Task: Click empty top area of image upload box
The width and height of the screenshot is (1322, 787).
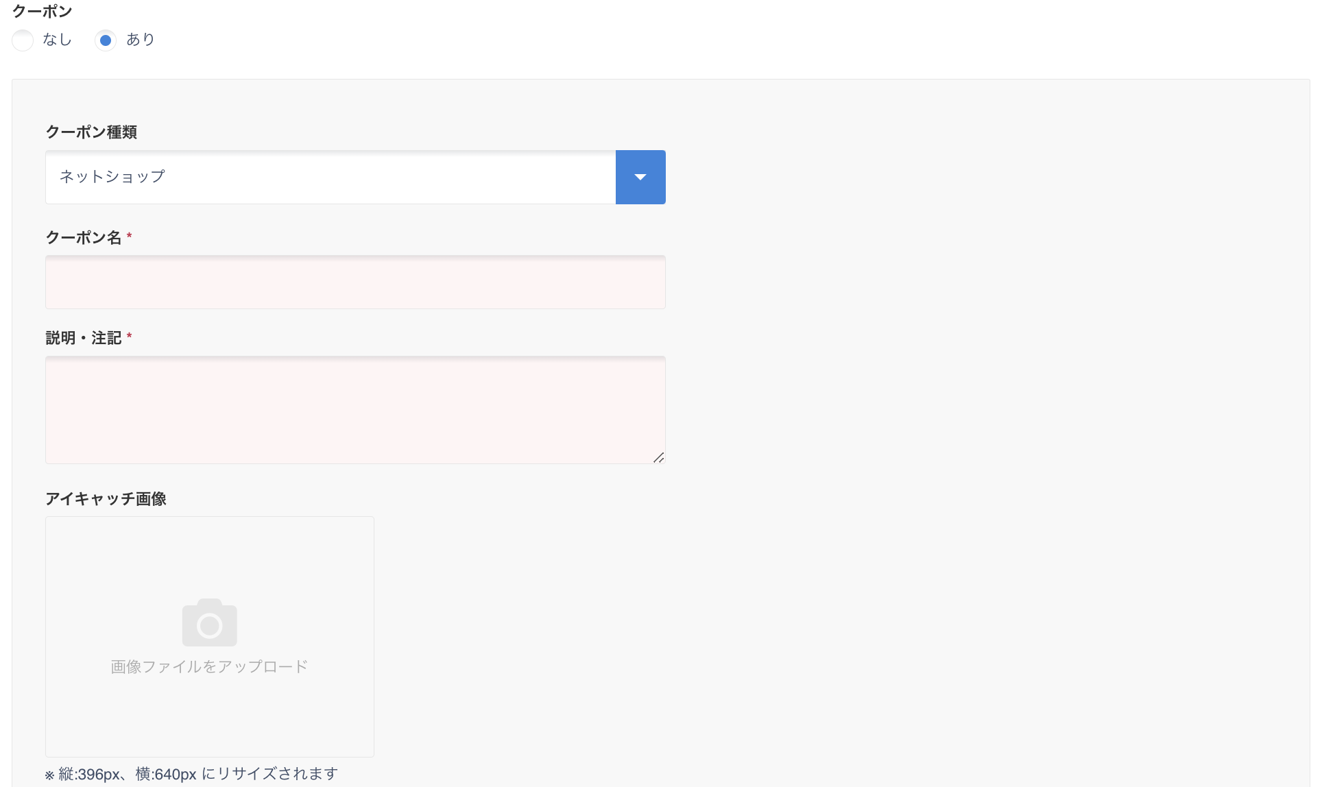Action: coord(210,548)
